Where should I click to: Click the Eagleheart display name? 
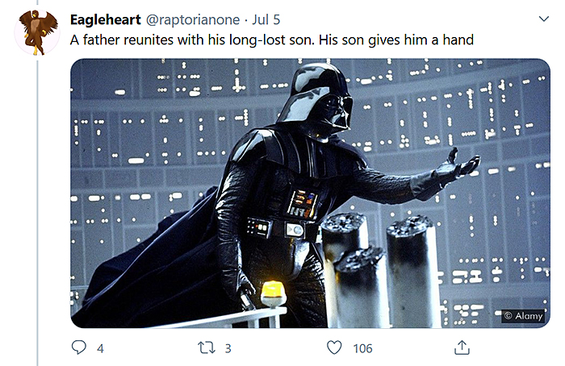[105, 19]
